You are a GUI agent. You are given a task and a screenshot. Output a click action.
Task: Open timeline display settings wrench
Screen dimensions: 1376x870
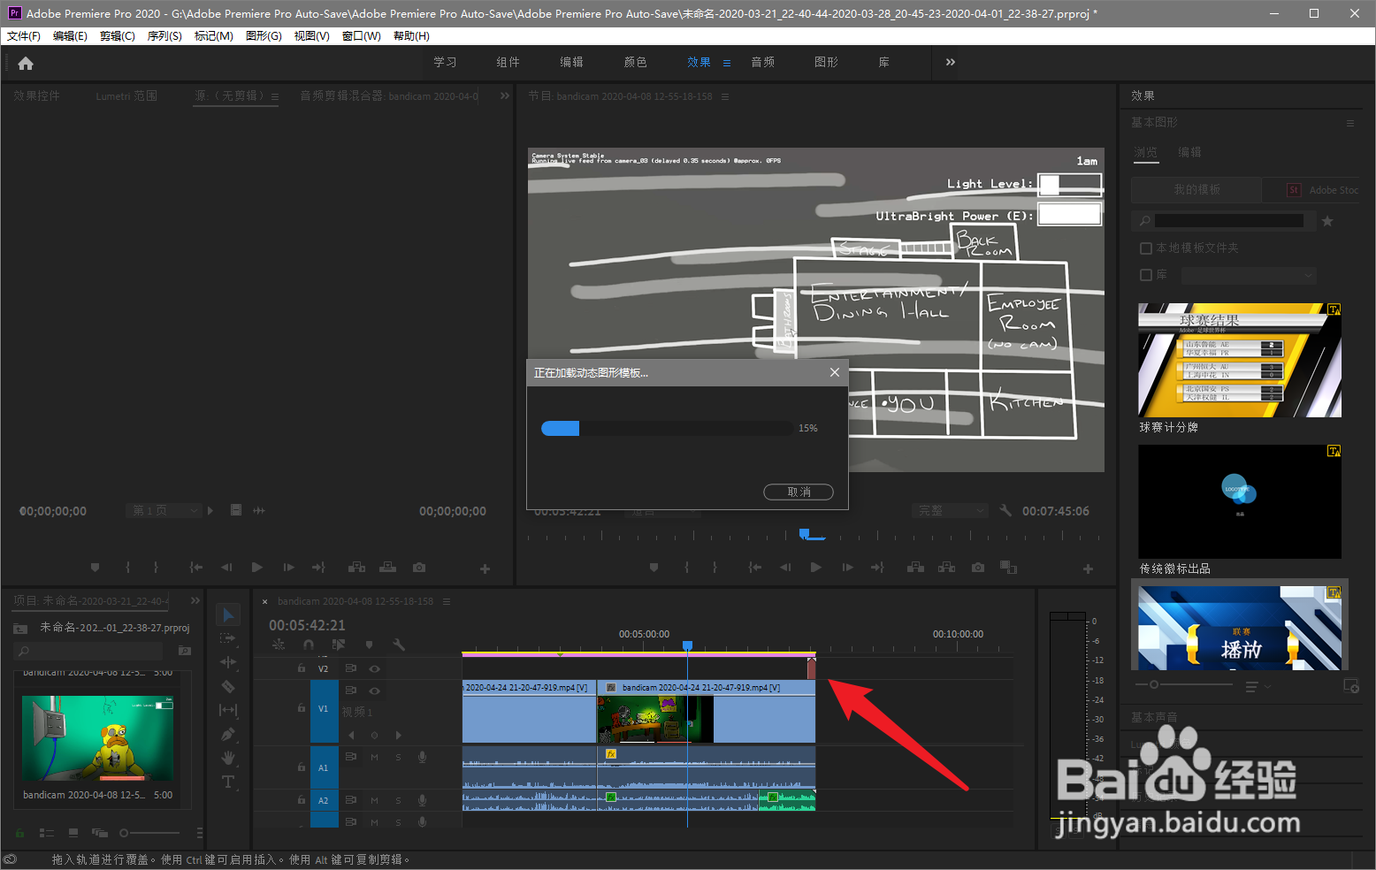click(x=399, y=645)
